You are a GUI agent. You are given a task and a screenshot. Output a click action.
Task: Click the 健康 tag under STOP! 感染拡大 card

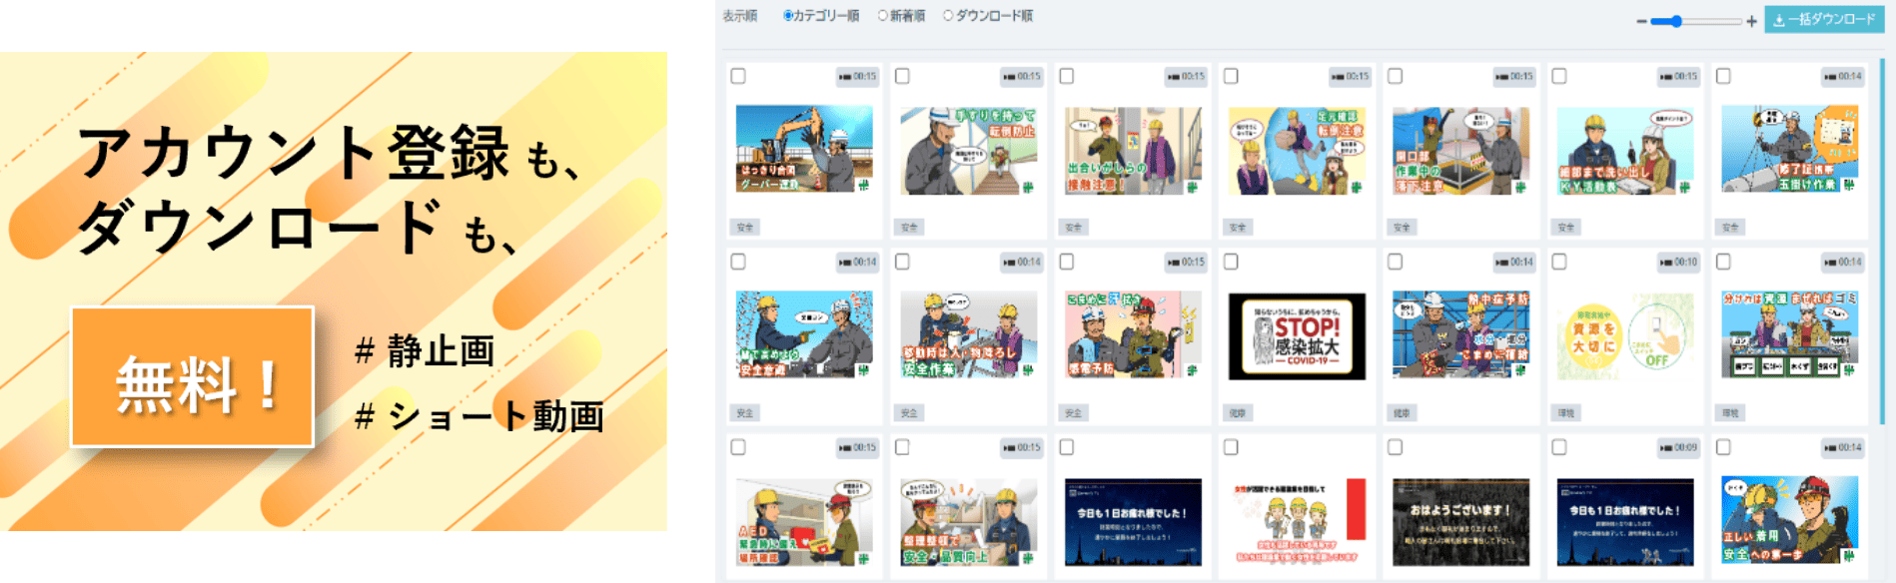point(1238,413)
